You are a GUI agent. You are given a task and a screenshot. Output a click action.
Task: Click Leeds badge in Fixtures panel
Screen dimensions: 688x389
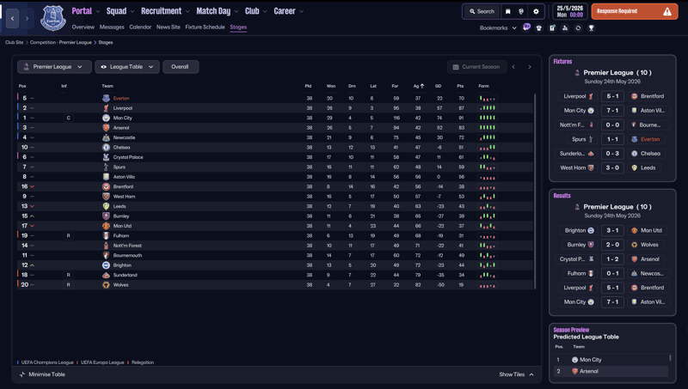coord(634,167)
